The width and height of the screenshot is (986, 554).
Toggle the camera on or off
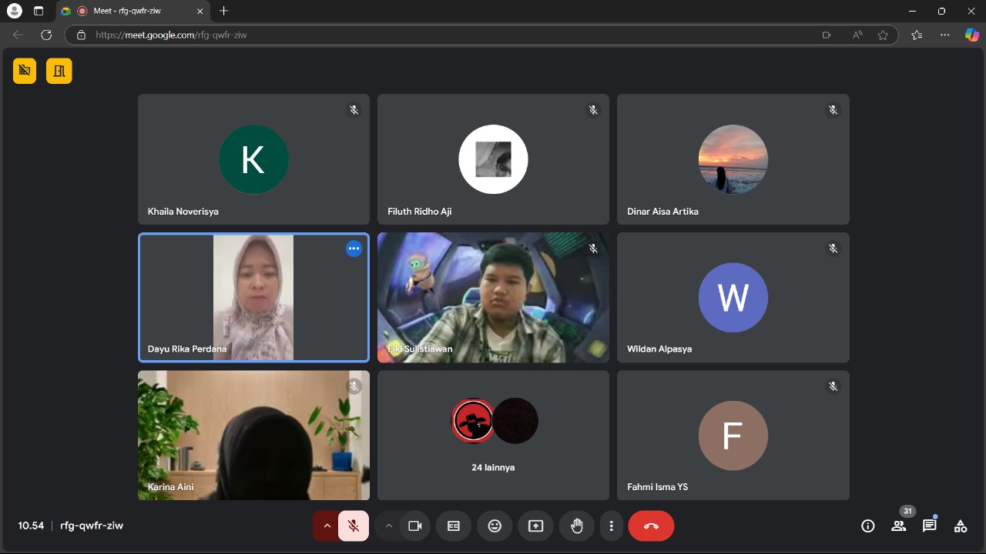pyautogui.click(x=415, y=526)
